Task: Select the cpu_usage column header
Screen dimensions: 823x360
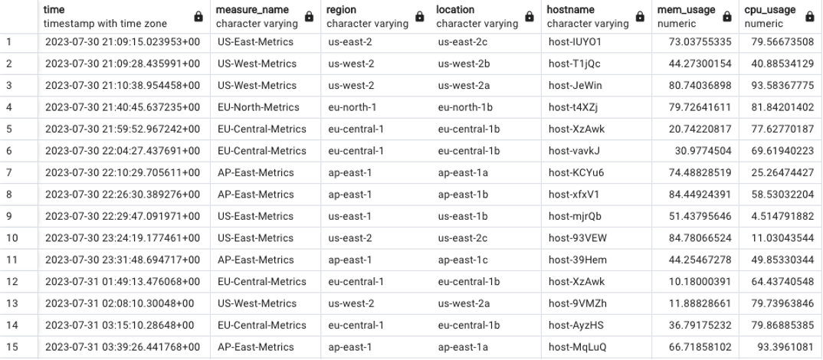Action: [781, 16]
